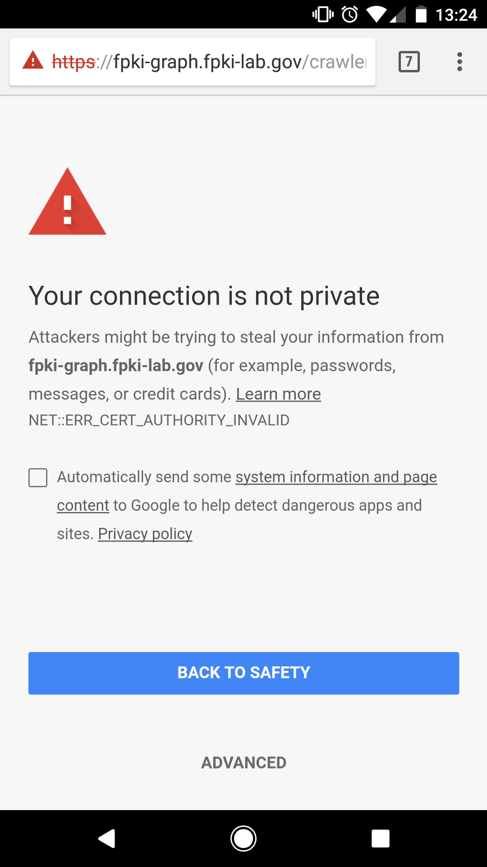Screen dimensions: 487x867
Task: Open Chrome's three-dot overflow menu
Action: pyautogui.click(x=459, y=62)
